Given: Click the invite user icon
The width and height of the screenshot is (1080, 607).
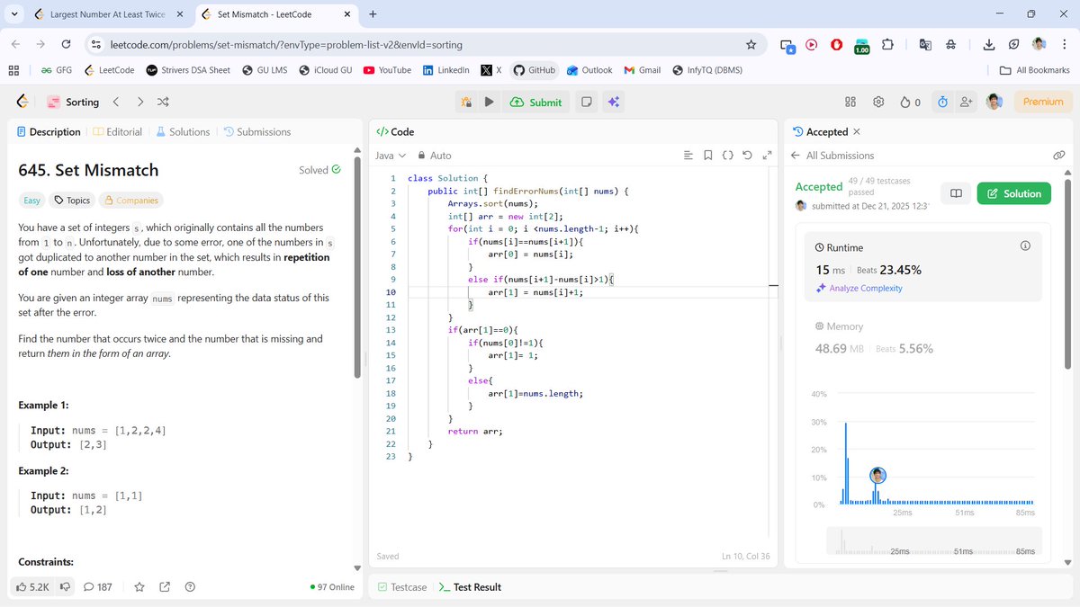Looking at the screenshot, I should (x=967, y=102).
